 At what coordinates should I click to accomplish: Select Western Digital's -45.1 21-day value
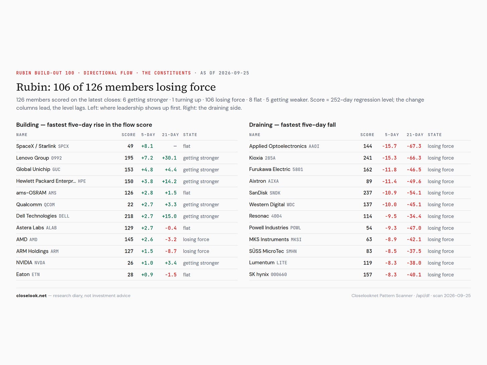point(414,205)
